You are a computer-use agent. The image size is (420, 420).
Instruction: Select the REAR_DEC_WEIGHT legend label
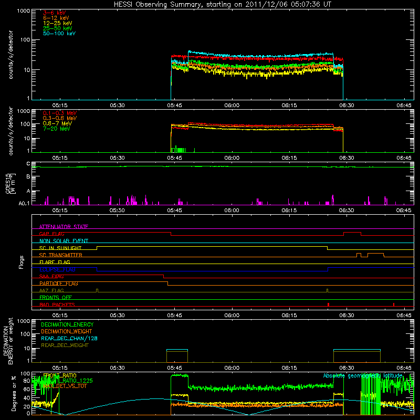click(x=65, y=345)
